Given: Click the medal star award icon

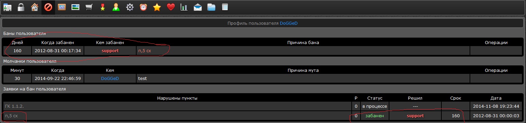Looking at the screenshot, I should [102, 7].
